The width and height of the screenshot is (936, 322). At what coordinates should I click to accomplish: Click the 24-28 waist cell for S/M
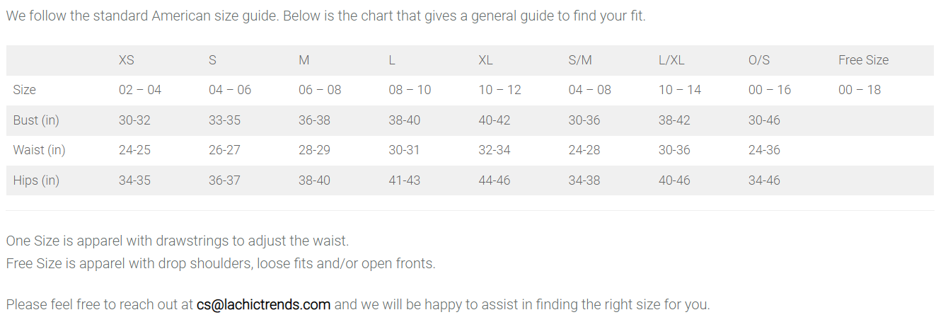pyautogui.click(x=584, y=150)
